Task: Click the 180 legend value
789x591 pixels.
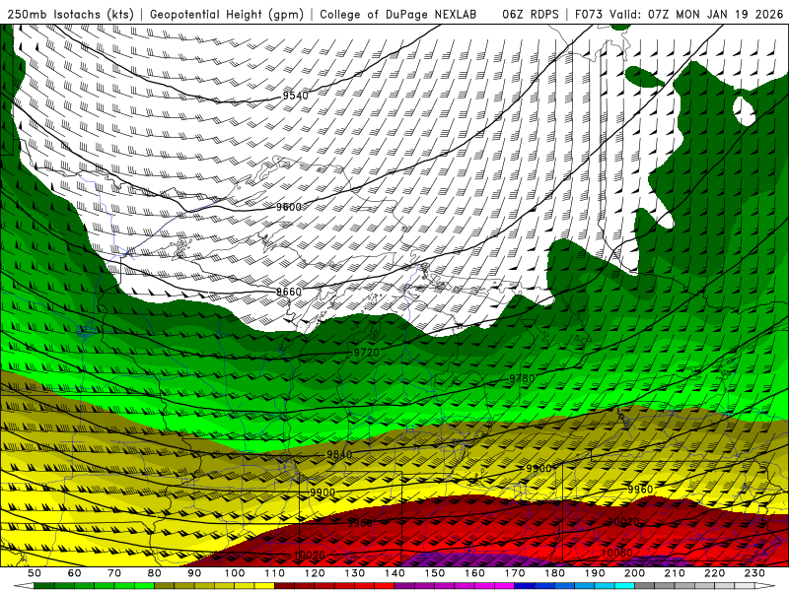Action: tap(554, 573)
